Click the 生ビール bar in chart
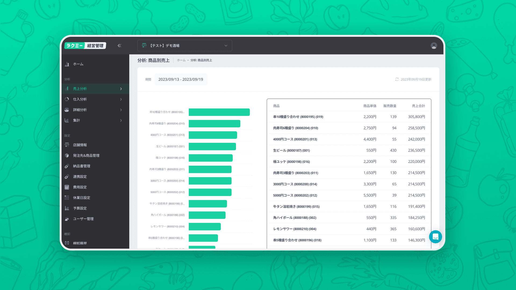The width and height of the screenshot is (516, 290). [212, 146]
